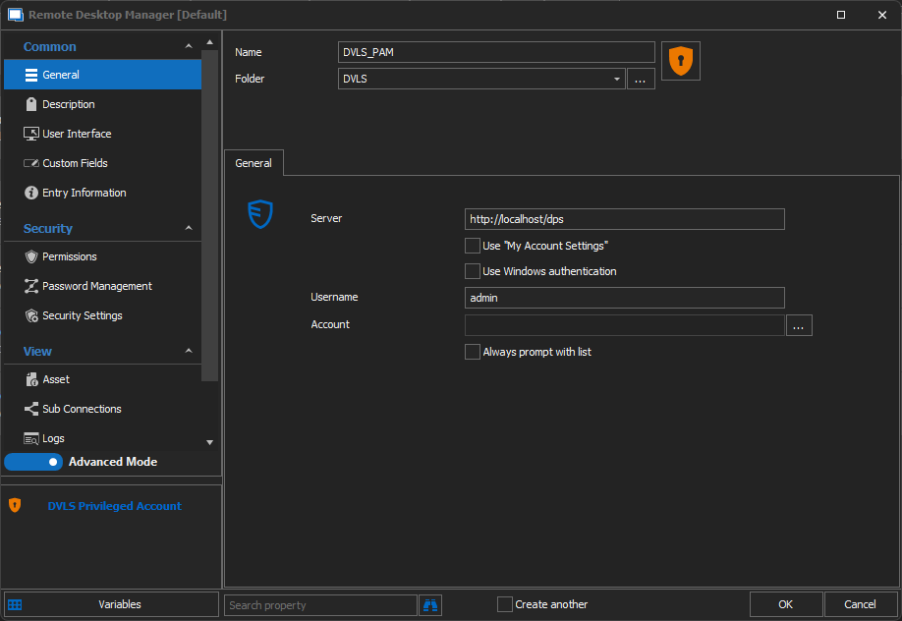Click the sidebar vertical scrollbar

point(209,216)
